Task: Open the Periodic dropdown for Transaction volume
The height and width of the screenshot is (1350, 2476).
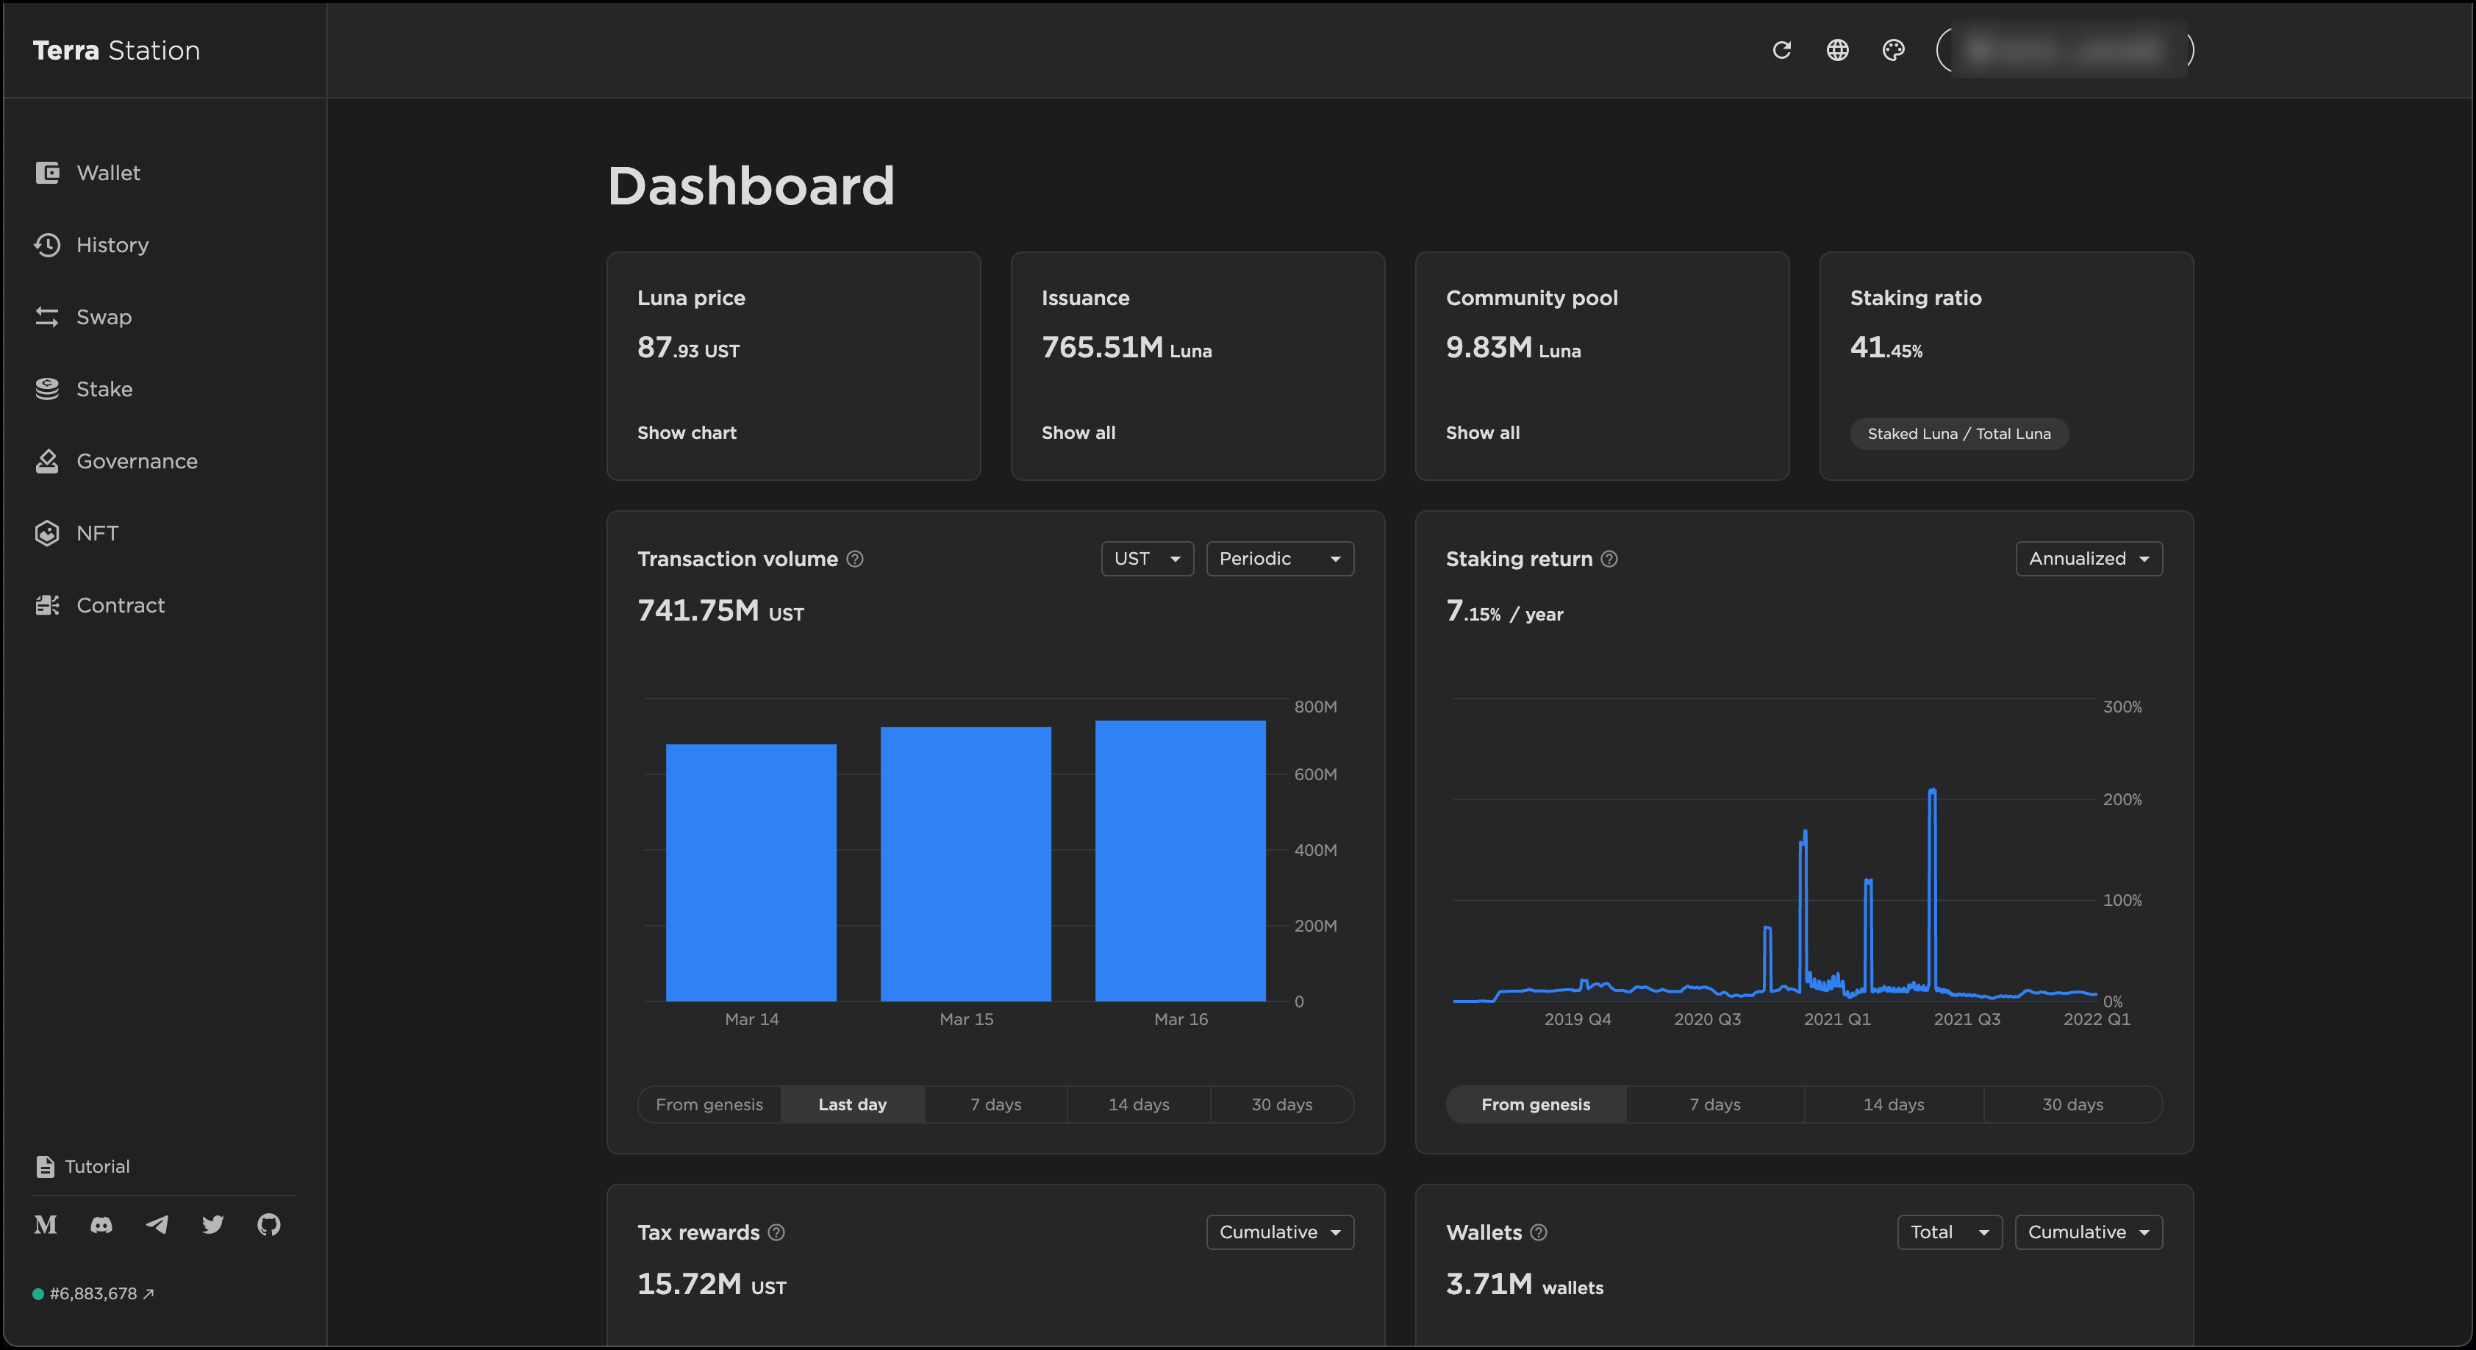Action: pos(1279,559)
